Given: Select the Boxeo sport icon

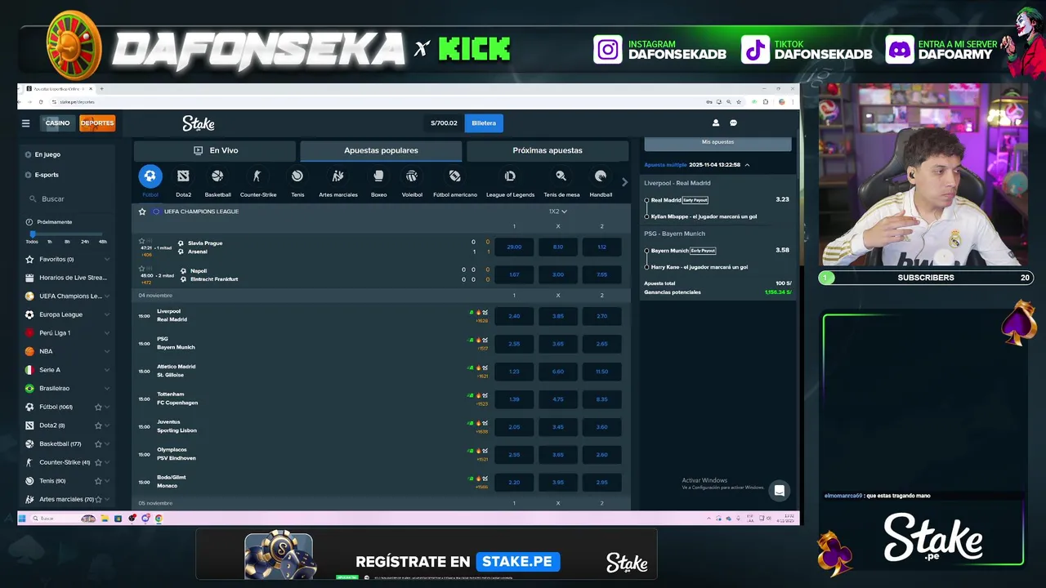Looking at the screenshot, I should [x=378, y=176].
